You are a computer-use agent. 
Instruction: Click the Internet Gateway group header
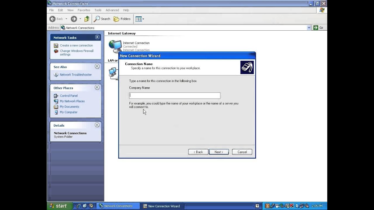(x=122, y=33)
